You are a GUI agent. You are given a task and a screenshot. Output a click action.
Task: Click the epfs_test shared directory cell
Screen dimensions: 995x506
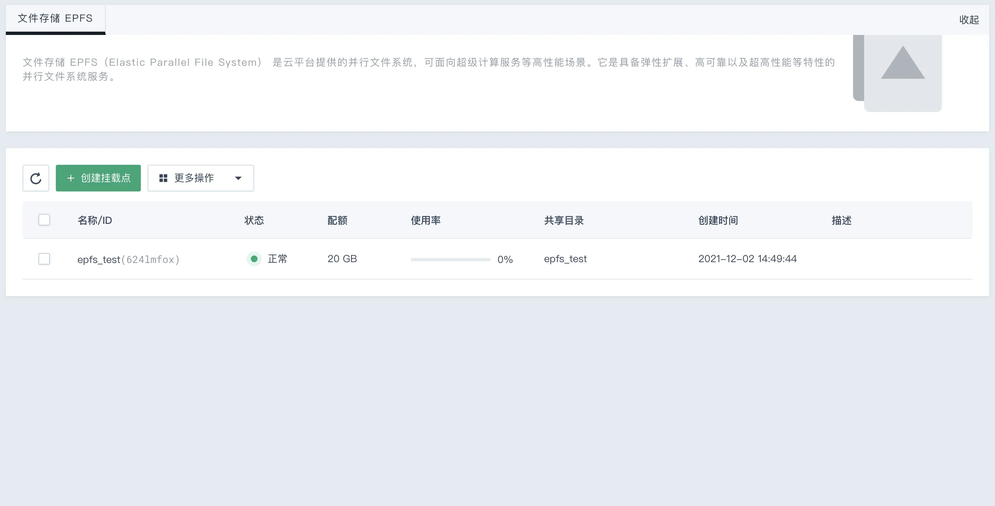pos(565,259)
